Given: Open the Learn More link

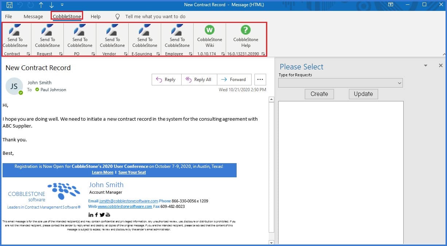Looking at the screenshot, I should pyautogui.click(x=102, y=172).
